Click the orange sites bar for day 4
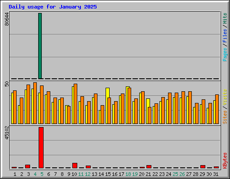The width and height of the screenshot is (230, 179). pos(35,103)
